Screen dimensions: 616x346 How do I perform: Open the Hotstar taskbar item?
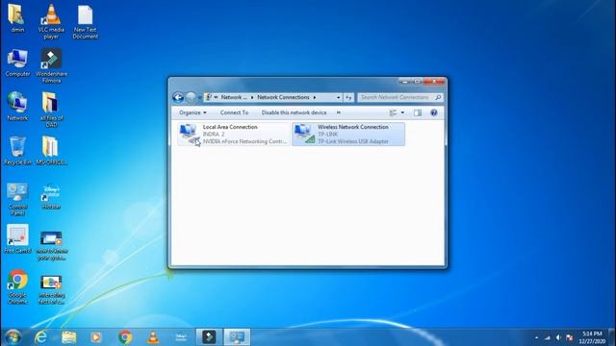(x=181, y=337)
